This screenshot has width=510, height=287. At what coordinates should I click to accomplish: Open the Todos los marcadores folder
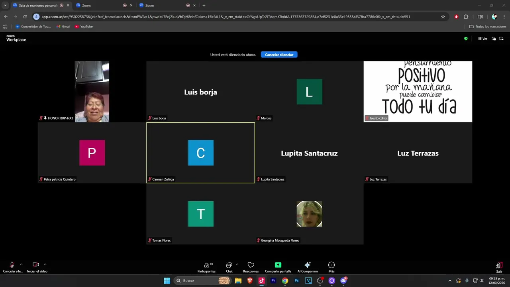pos(488,27)
